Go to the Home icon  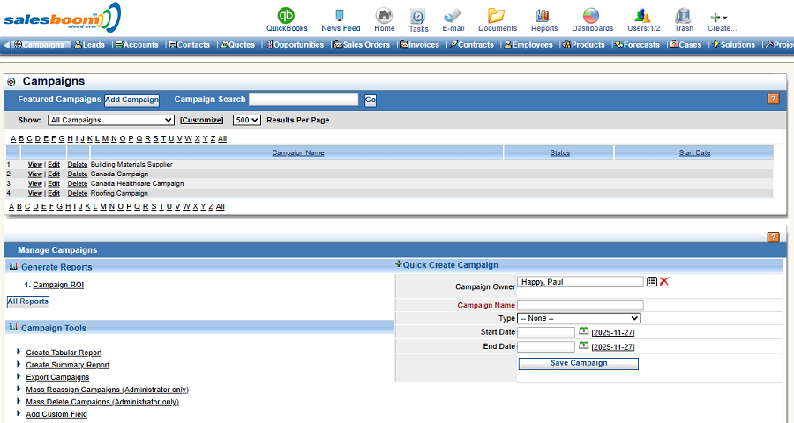(384, 16)
